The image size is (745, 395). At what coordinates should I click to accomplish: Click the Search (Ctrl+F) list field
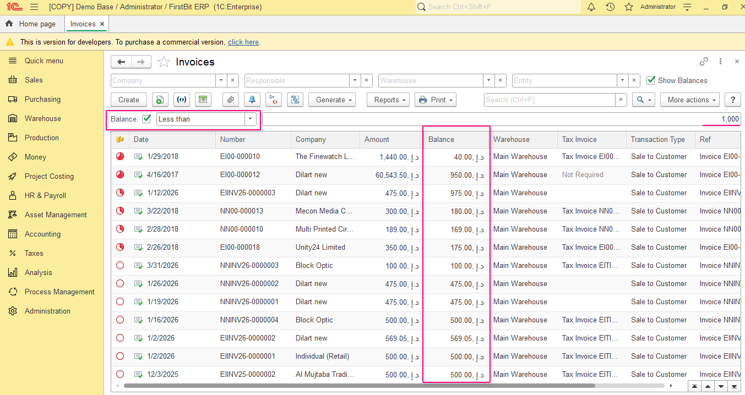[550, 100]
